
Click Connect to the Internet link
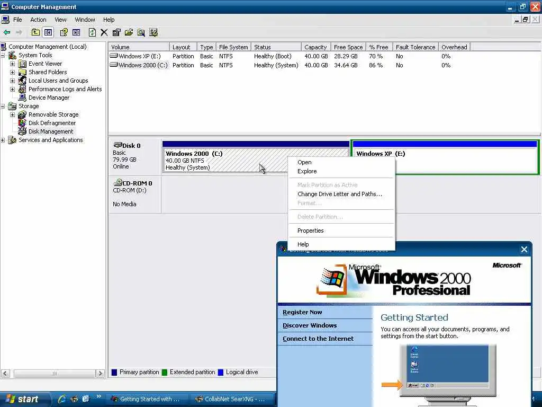pos(318,339)
